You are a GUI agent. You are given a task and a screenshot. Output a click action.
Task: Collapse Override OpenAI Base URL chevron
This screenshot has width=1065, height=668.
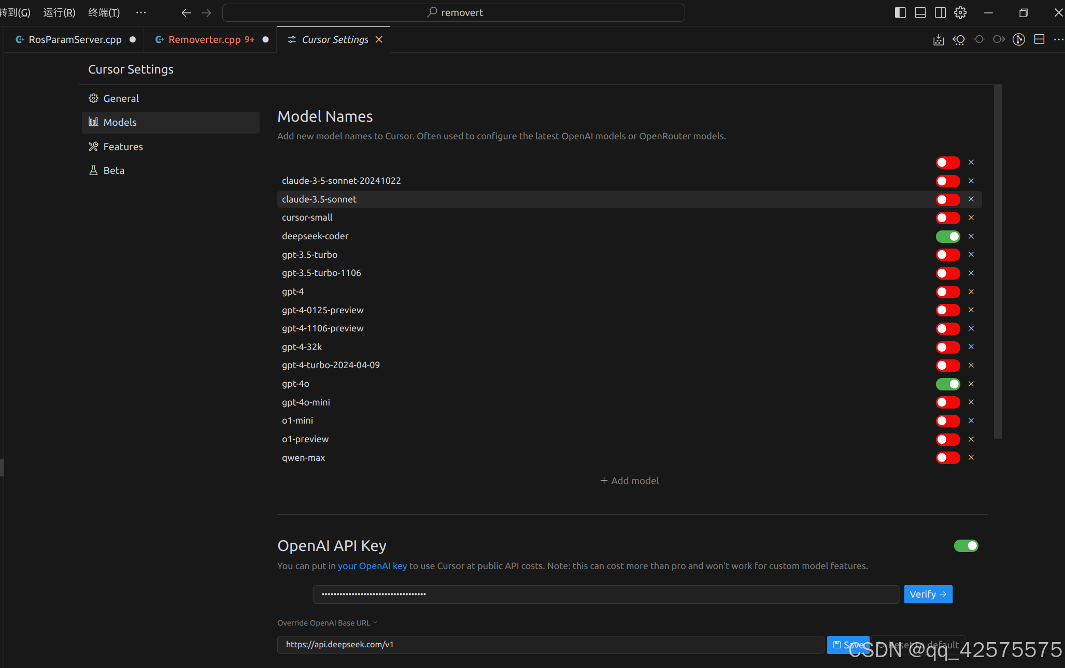[375, 622]
